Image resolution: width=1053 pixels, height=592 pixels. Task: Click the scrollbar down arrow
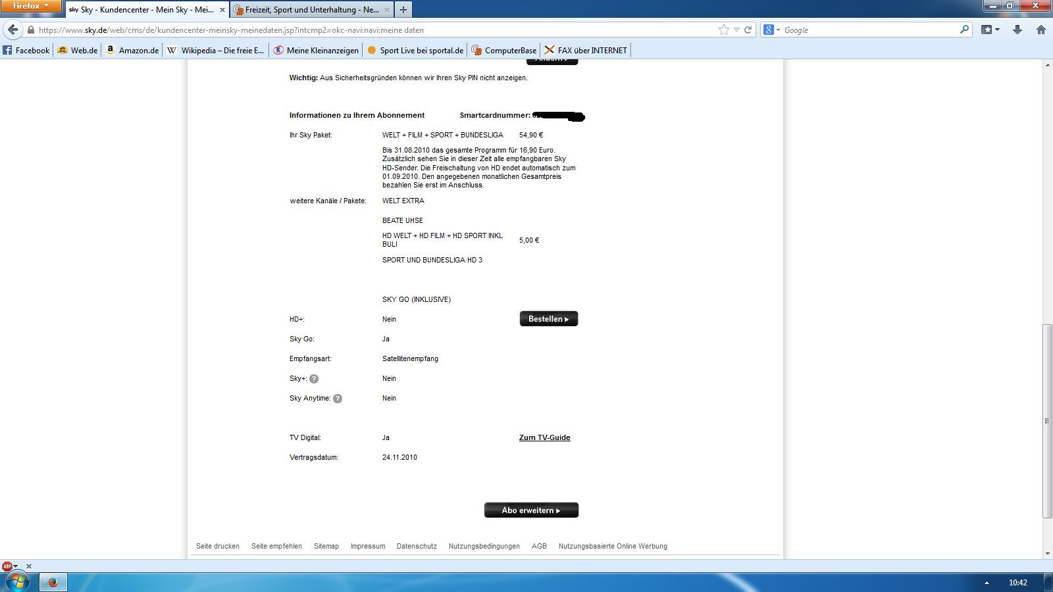point(1047,554)
